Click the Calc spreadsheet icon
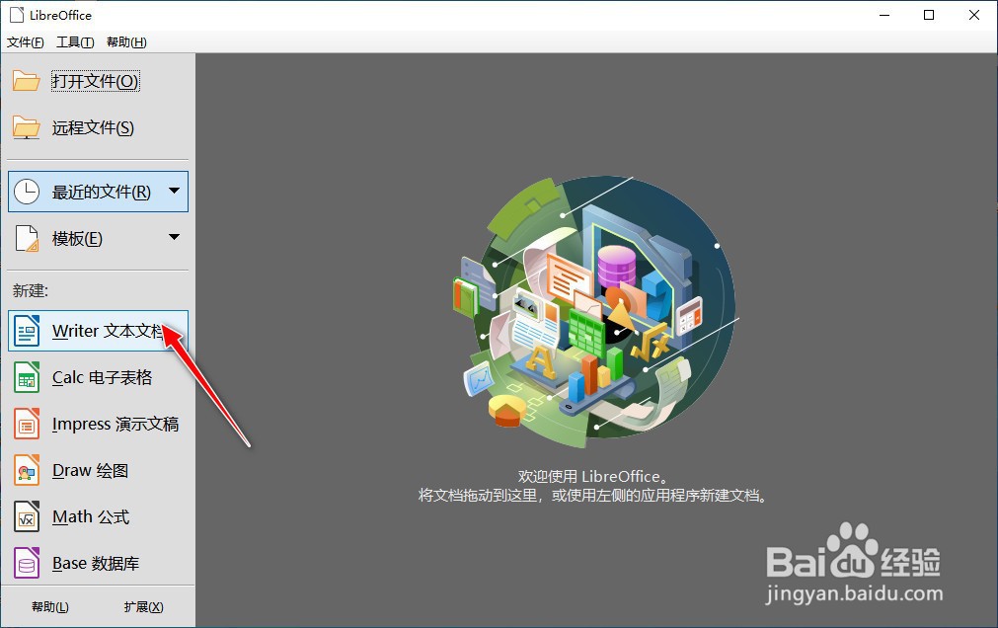Screen dimensions: 998x628 (x=27, y=377)
